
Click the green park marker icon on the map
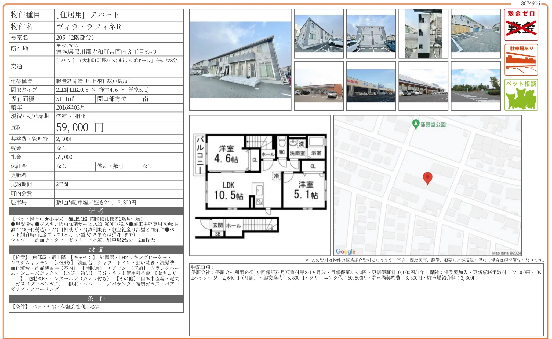coord(416,124)
